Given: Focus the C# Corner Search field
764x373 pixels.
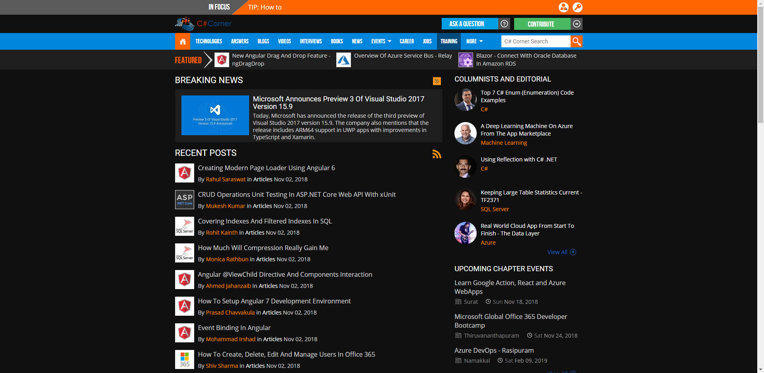Looking at the screenshot, I should tap(536, 41).
